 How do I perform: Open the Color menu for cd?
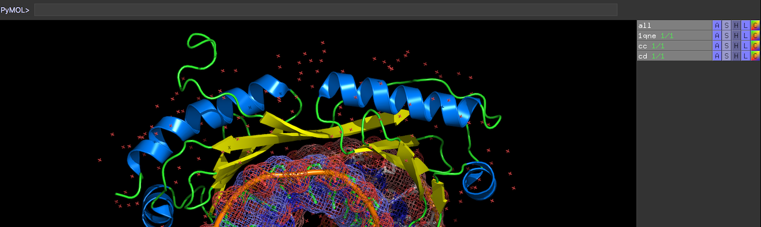[x=755, y=55]
